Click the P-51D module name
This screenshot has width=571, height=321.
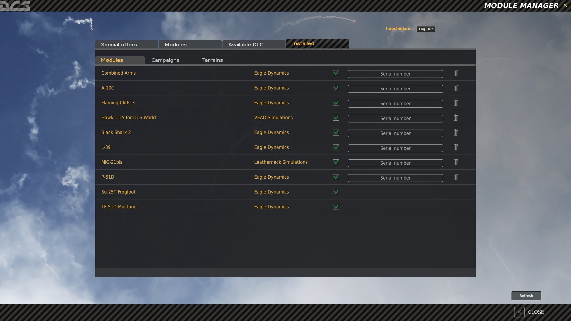108,177
